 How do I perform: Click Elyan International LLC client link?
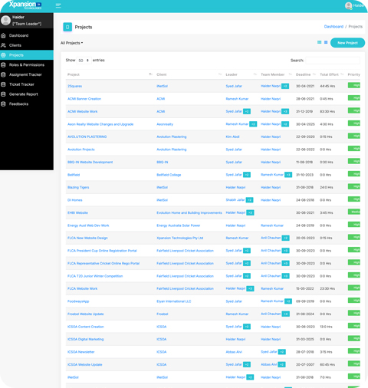(x=174, y=301)
